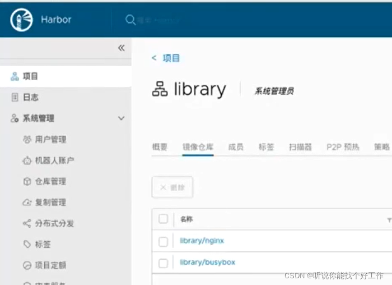The height and width of the screenshot is (285, 392).
Task: Click the Harbor title text
Action: tap(56, 20)
